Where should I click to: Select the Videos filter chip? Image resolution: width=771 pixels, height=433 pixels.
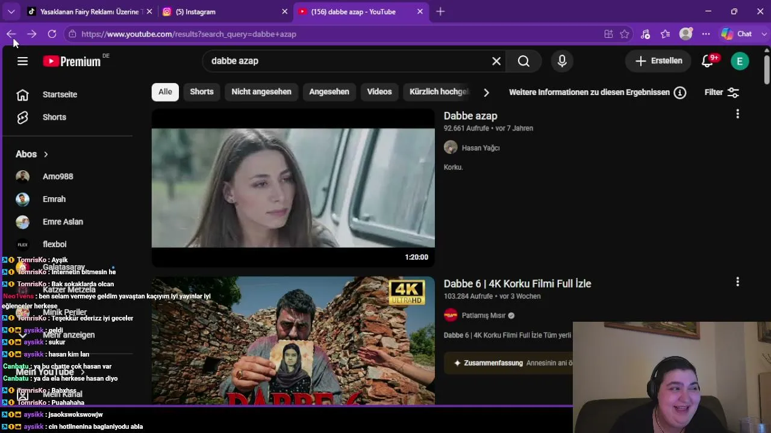pos(379,92)
